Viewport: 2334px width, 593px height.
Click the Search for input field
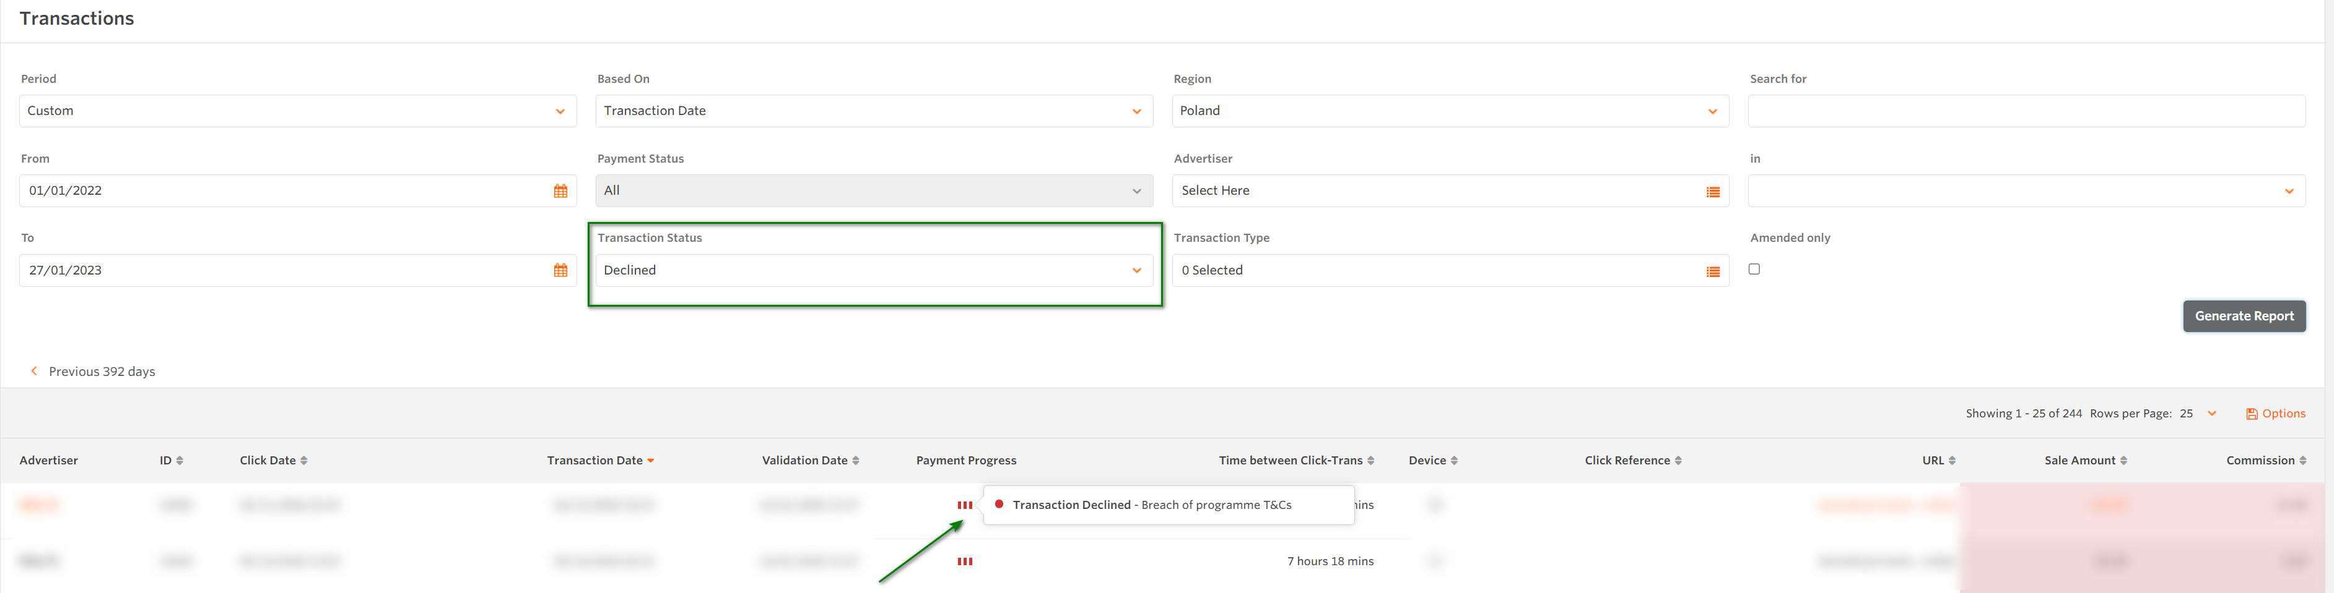[2027, 111]
